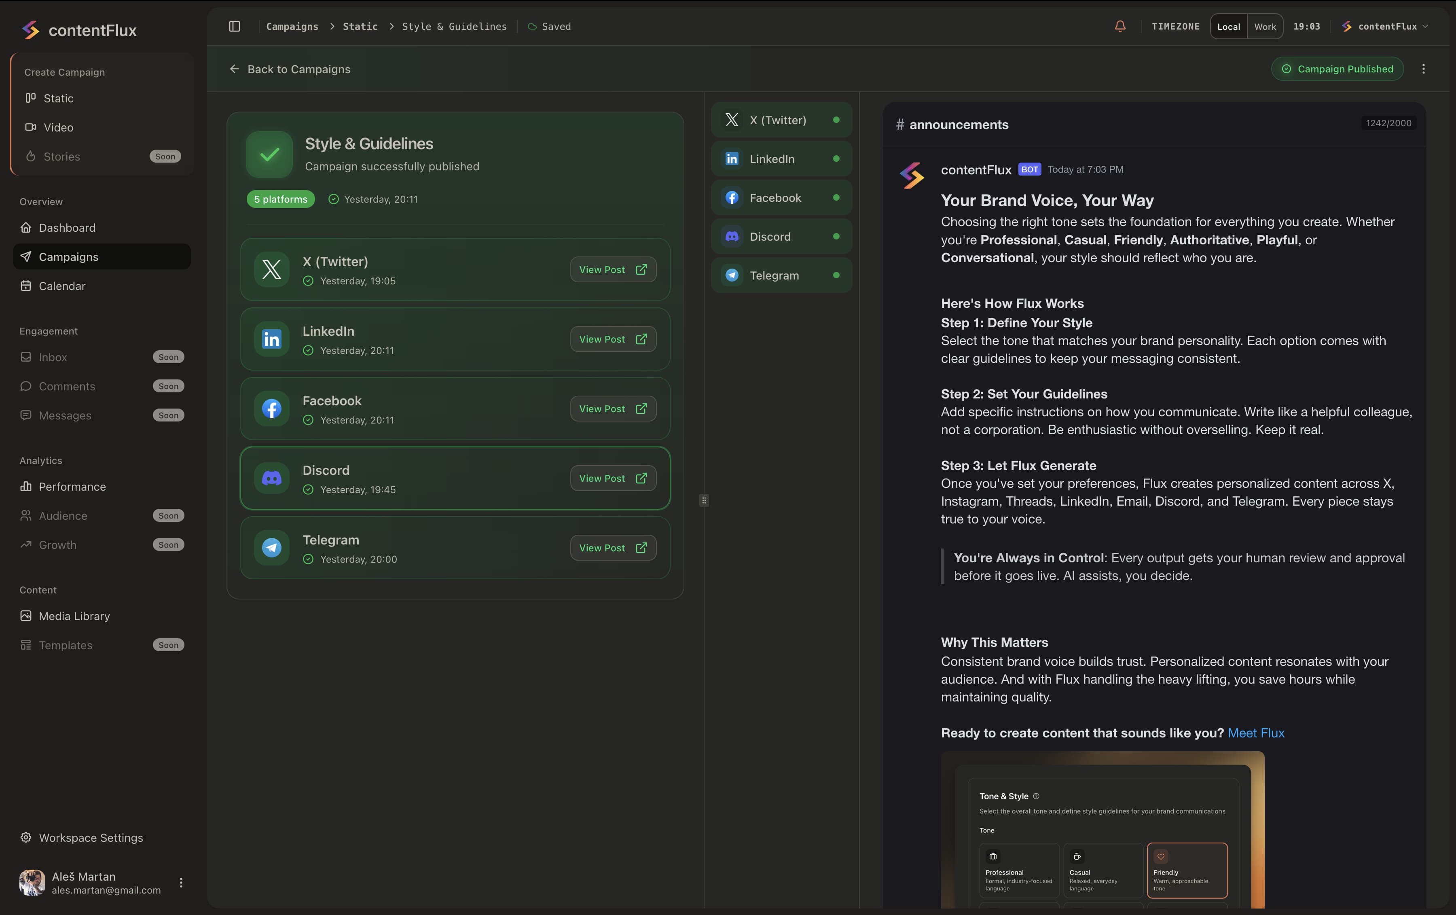The image size is (1456, 915).
Task: Open Workspace Settings gear
Action: [x=26, y=838]
